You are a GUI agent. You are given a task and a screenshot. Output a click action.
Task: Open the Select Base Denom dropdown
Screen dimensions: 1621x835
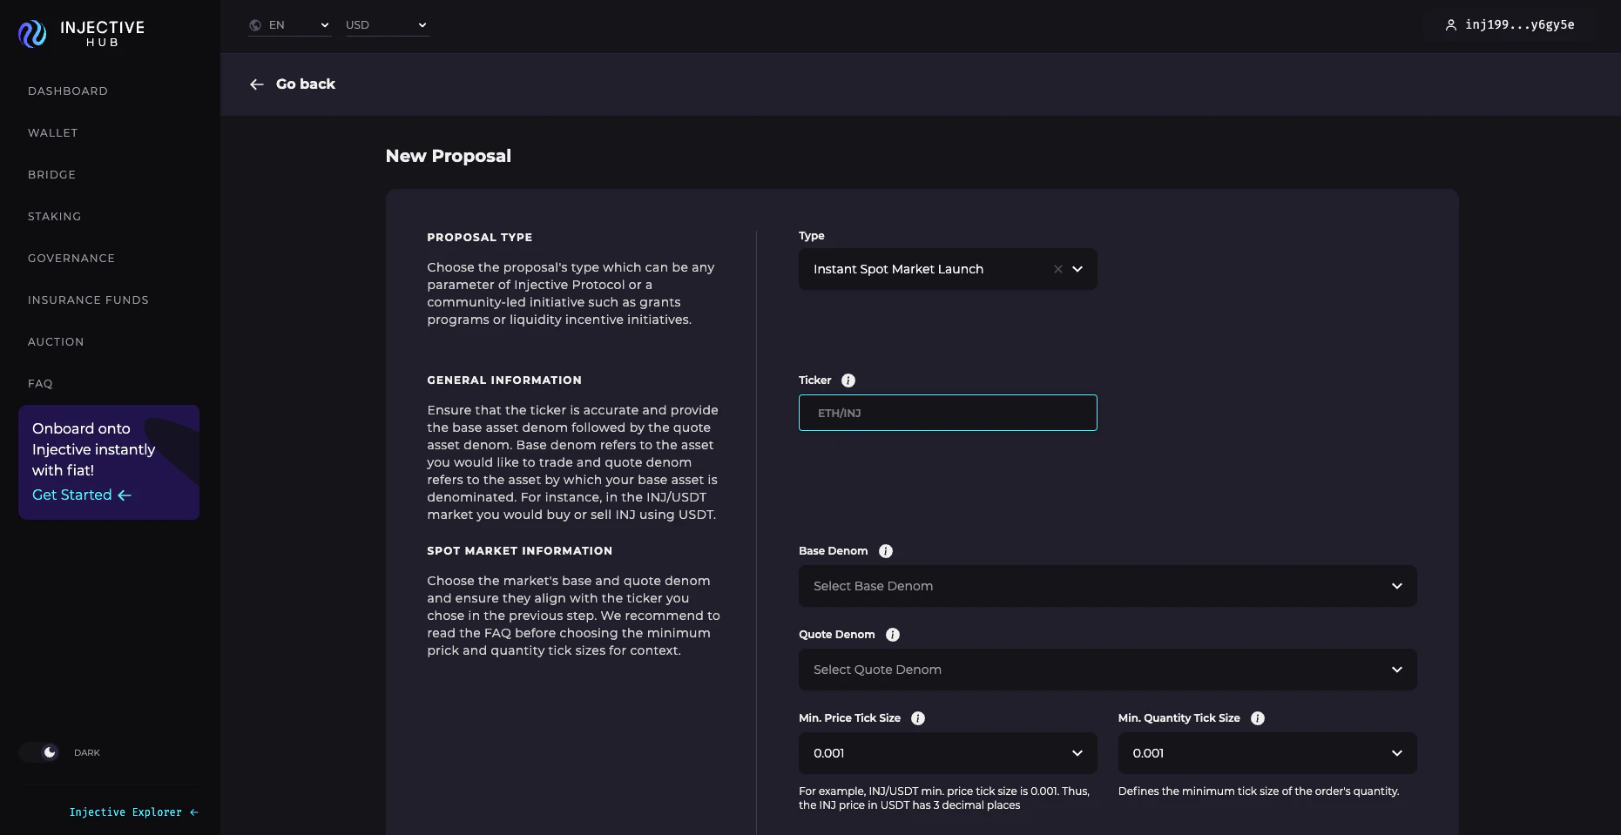pyautogui.click(x=1108, y=586)
